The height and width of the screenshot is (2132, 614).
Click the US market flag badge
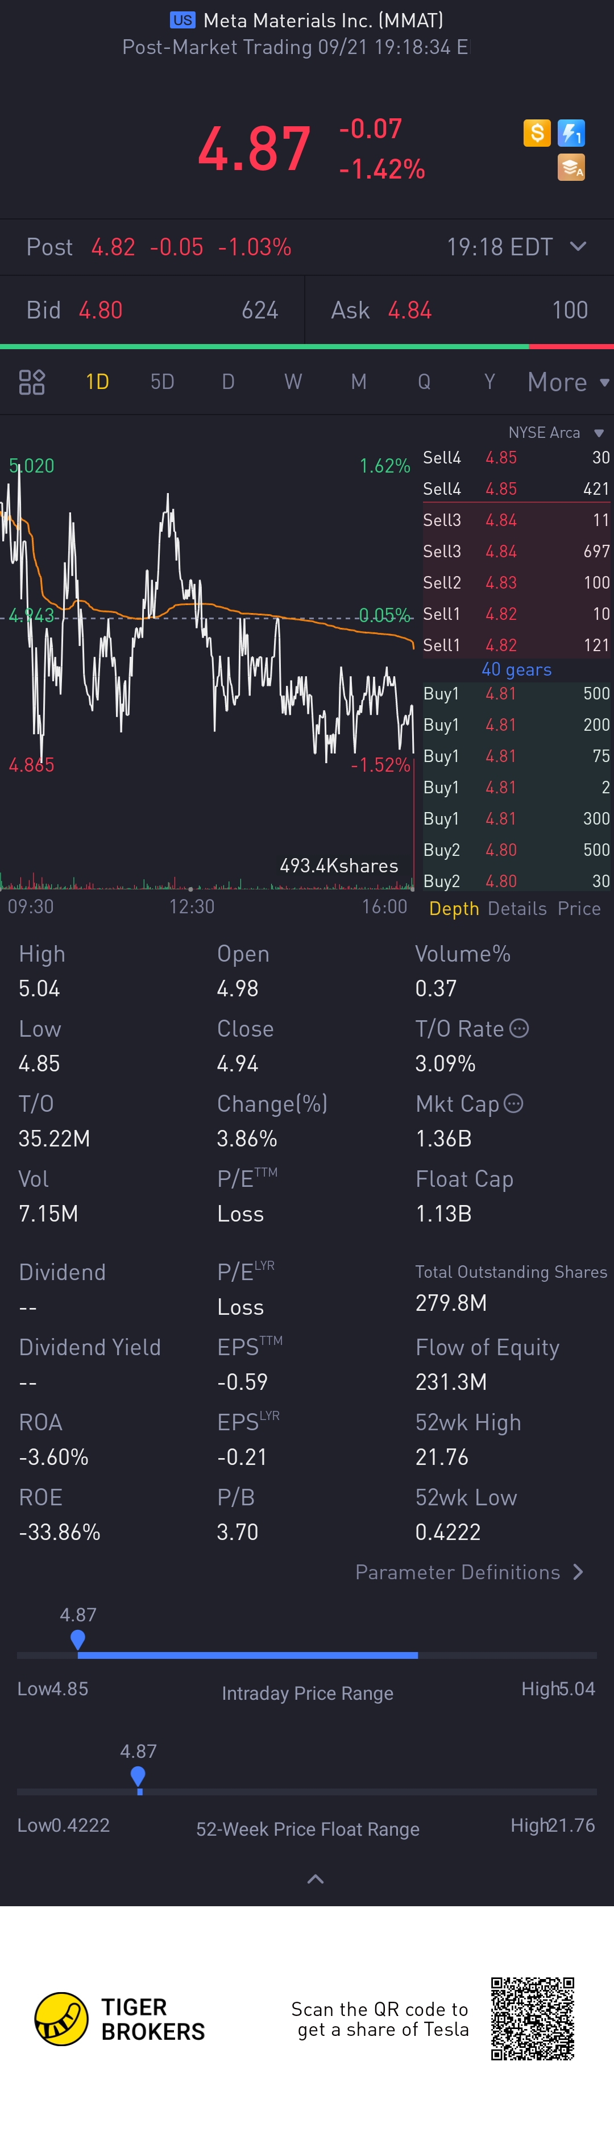(182, 20)
